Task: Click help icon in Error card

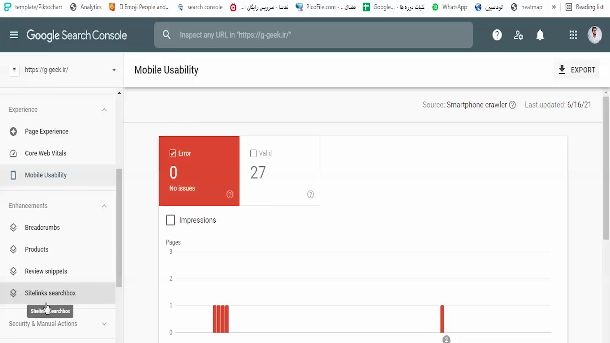Action: [x=230, y=194]
